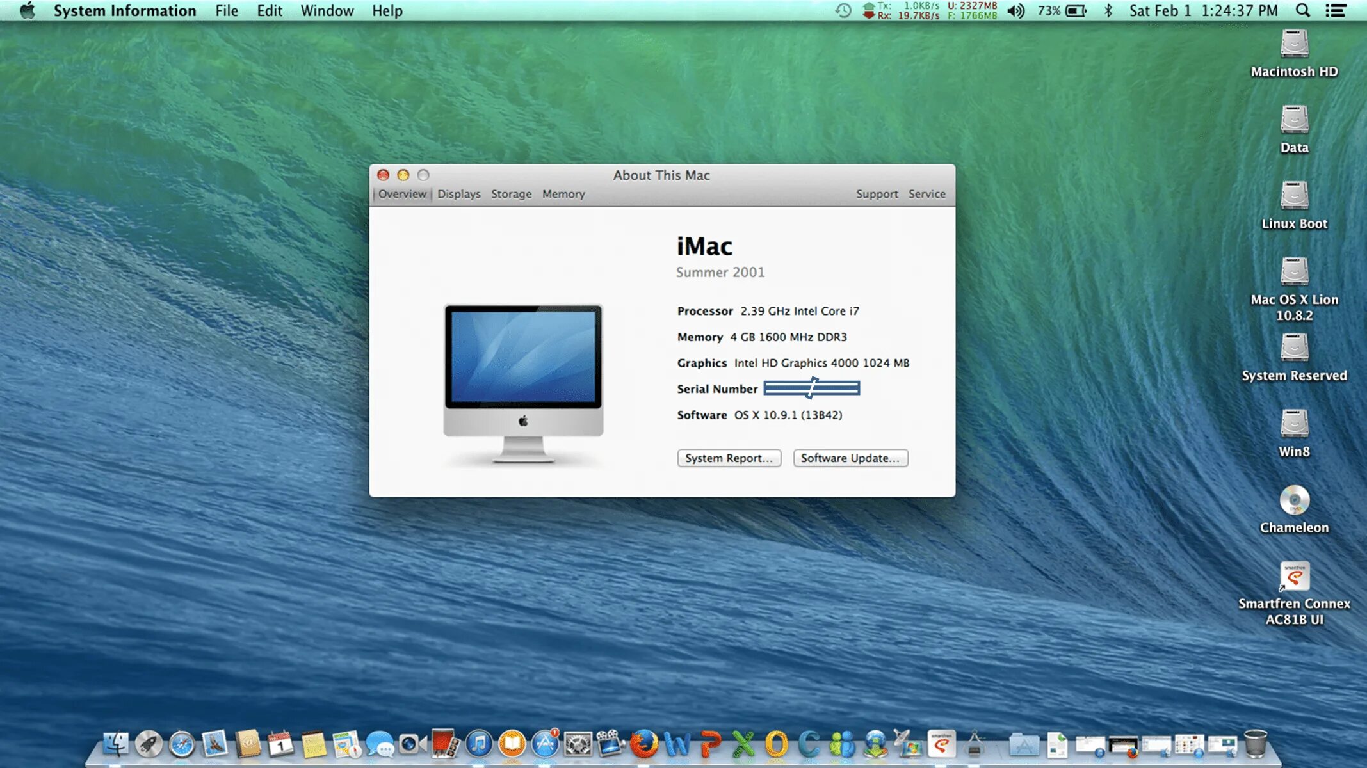Click the Spotlight search magnifier
The image size is (1367, 768).
point(1302,11)
